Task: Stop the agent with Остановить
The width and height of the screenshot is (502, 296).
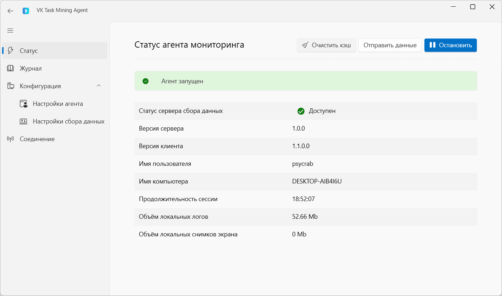Action: (x=450, y=45)
